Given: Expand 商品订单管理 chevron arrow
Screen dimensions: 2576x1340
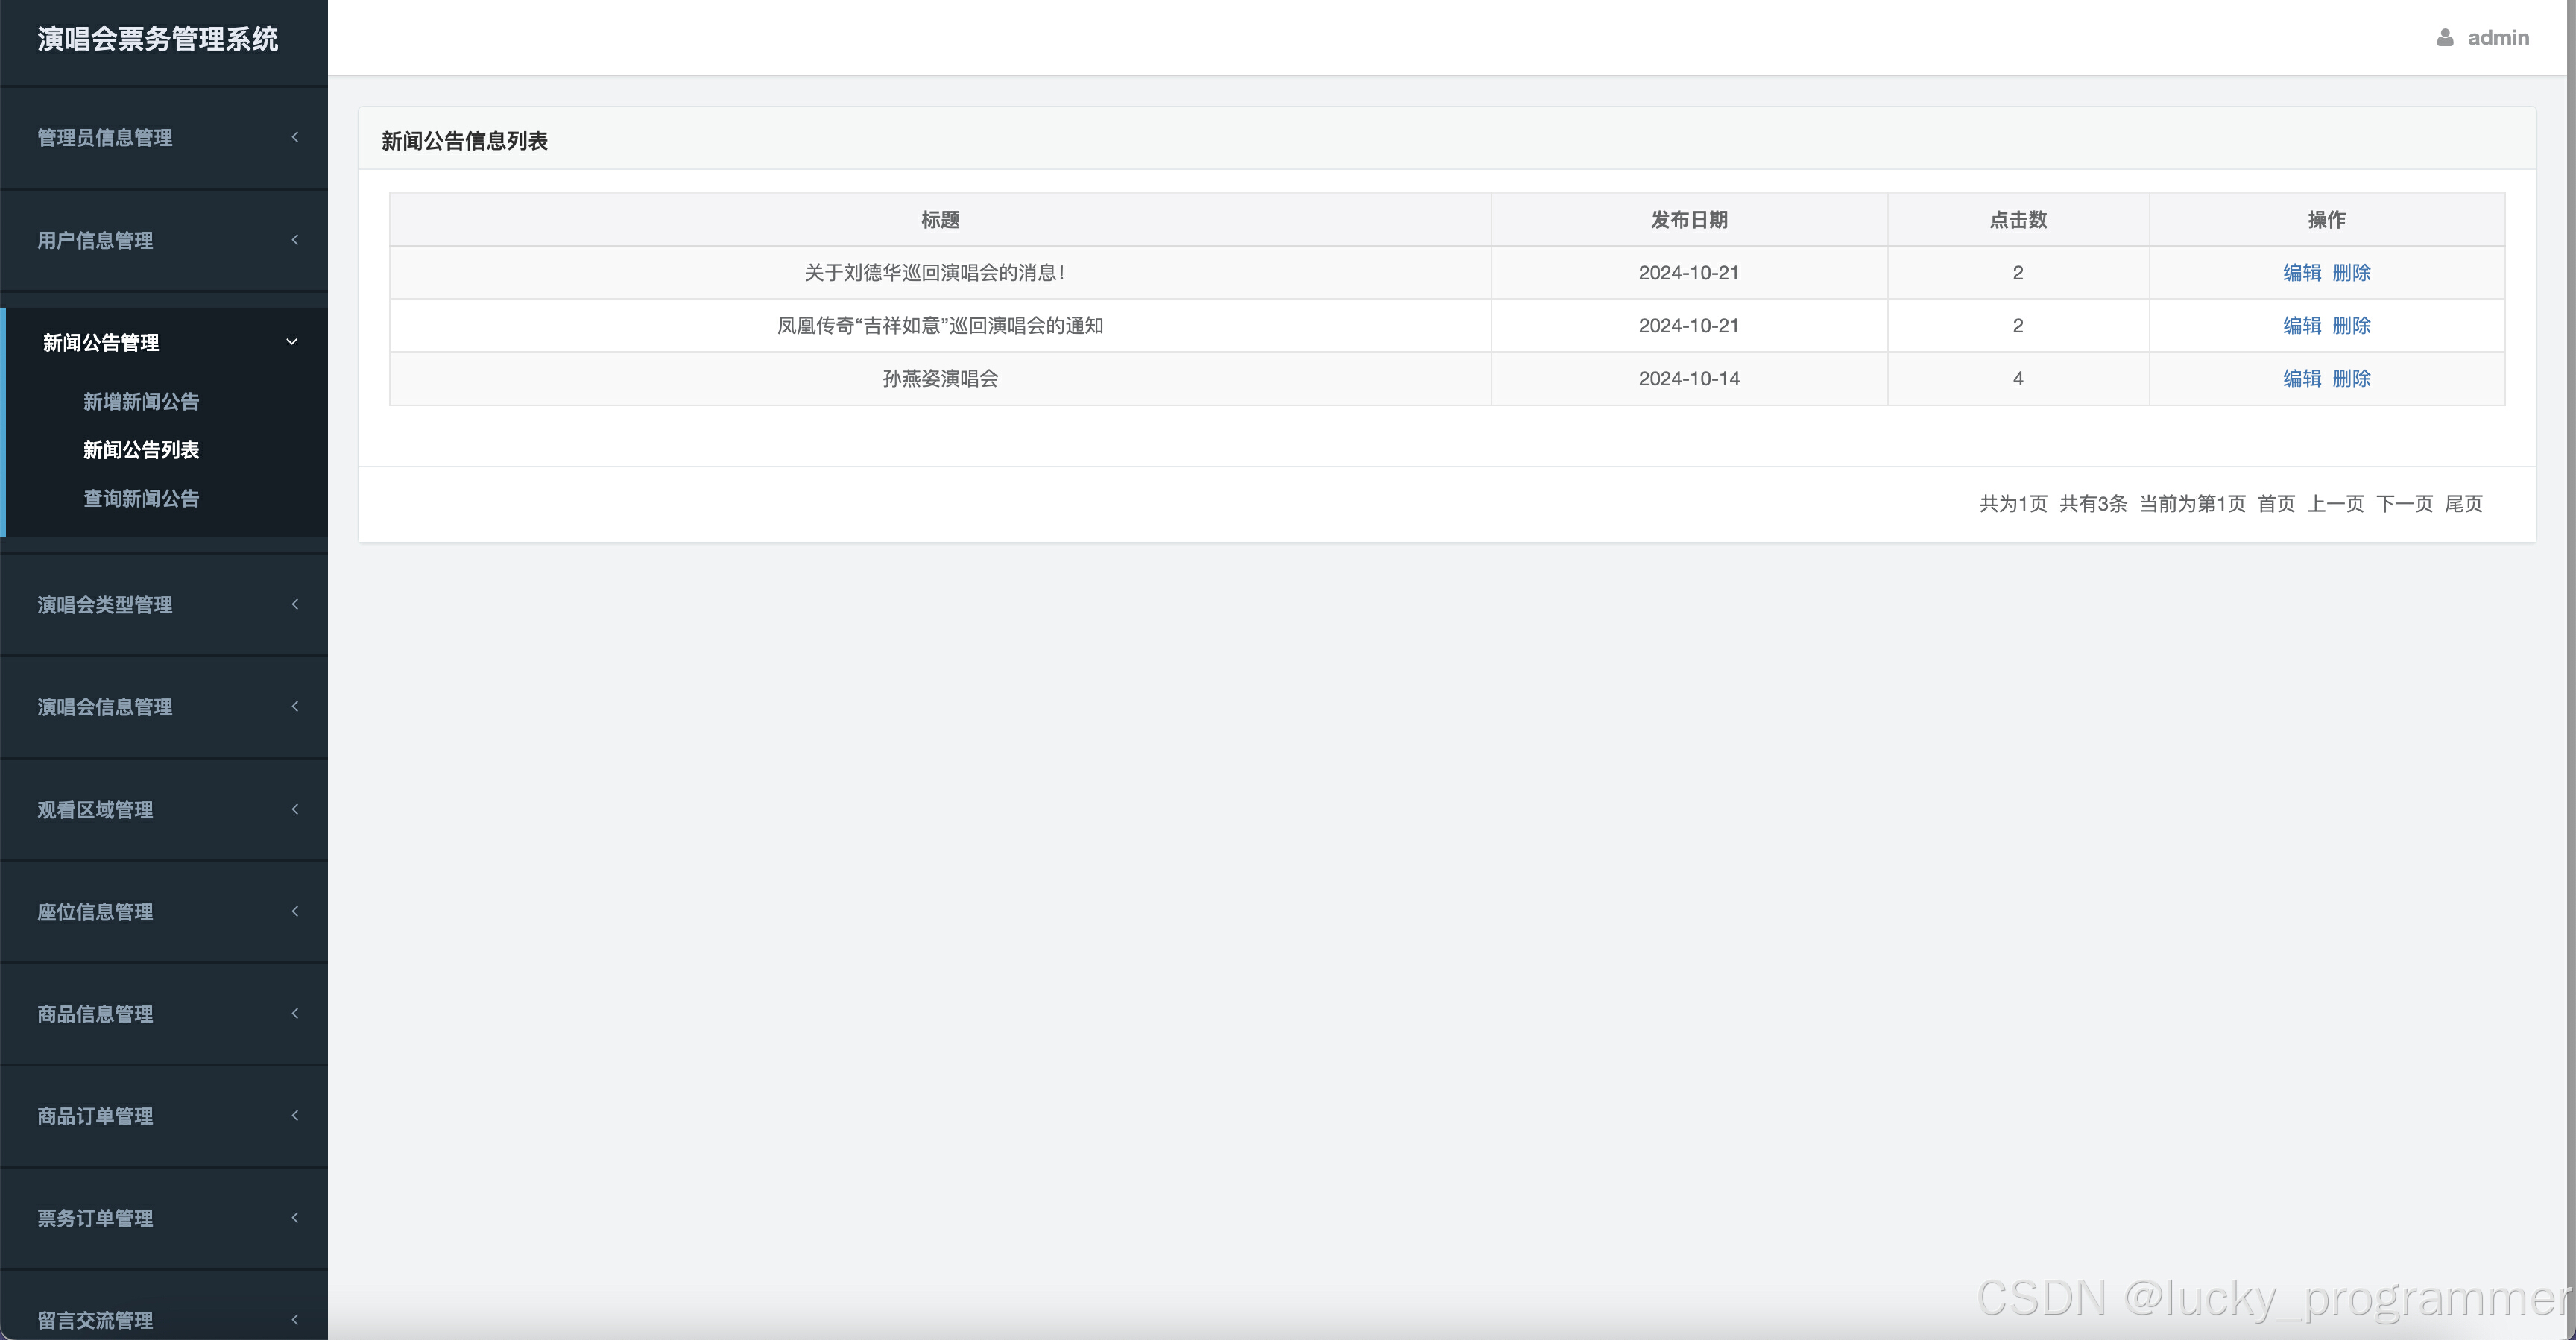Looking at the screenshot, I should pos(295,1115).
